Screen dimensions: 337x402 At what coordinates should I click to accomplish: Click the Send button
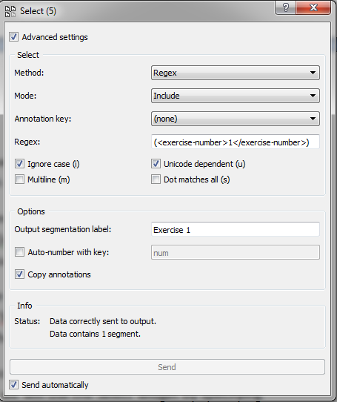(x=167, y=367)
